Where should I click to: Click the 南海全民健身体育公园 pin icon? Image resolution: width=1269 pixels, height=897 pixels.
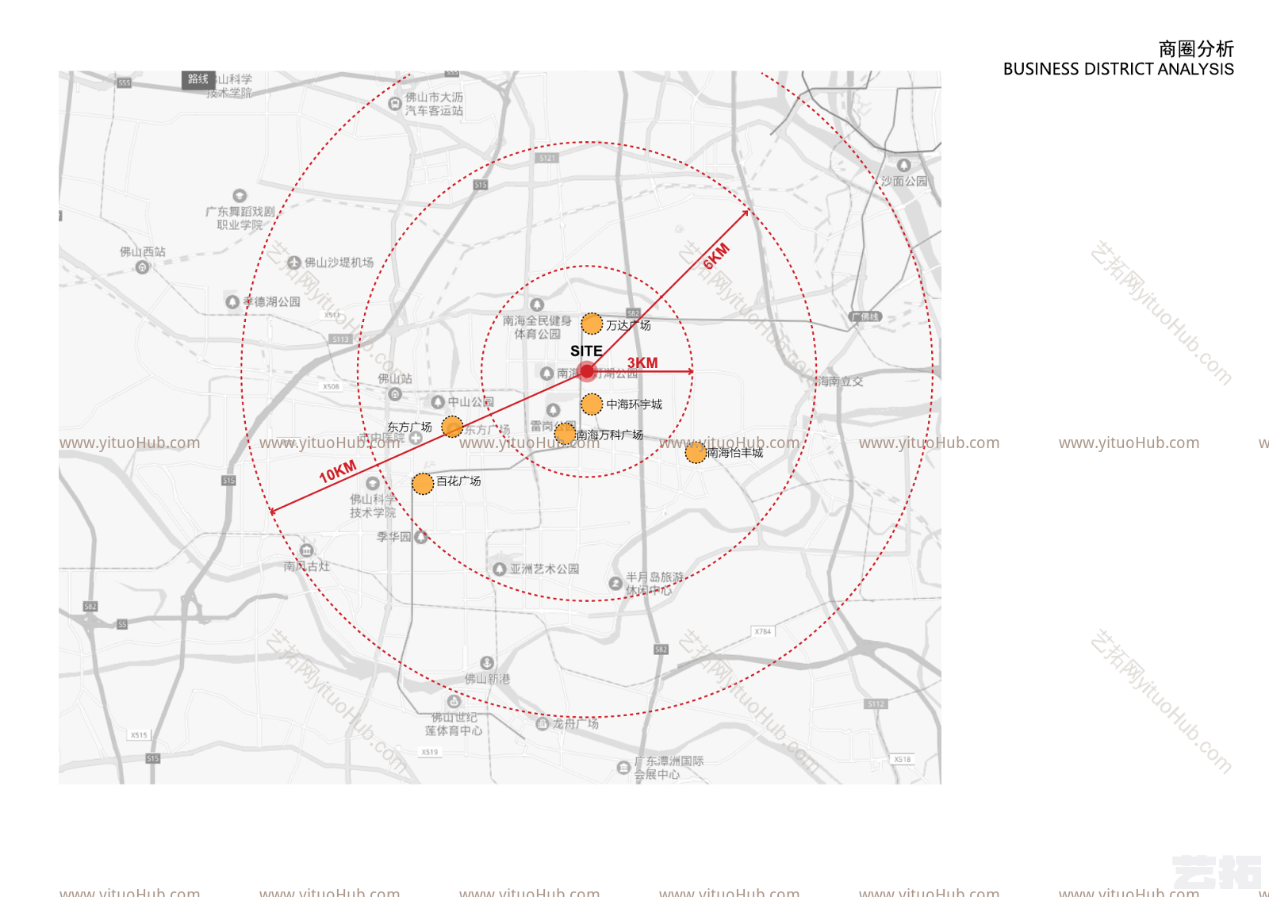537,305
